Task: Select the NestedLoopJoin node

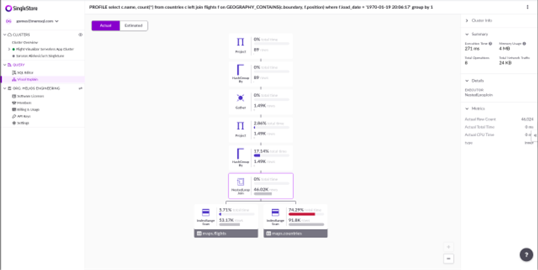Action: pos(261,186)
